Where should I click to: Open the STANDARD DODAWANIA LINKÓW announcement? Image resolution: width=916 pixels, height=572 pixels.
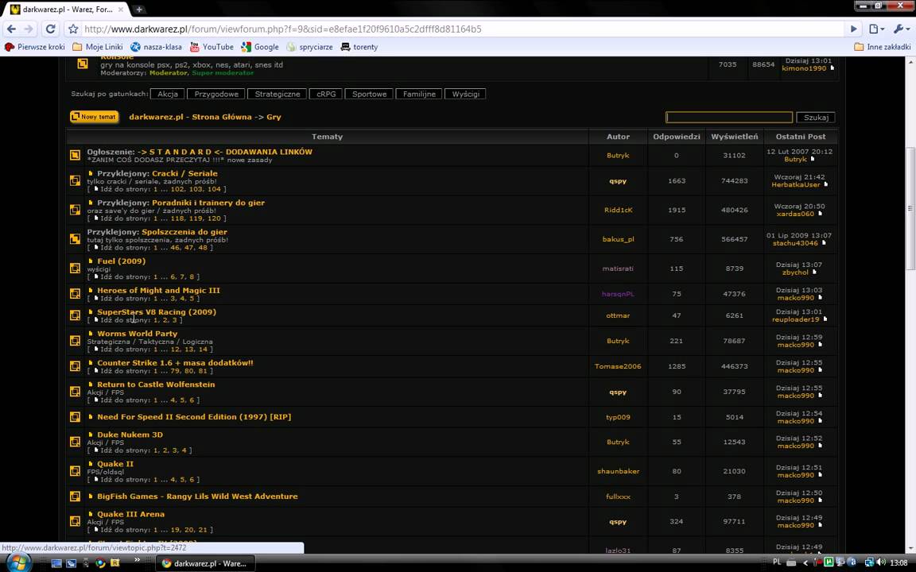225,152
